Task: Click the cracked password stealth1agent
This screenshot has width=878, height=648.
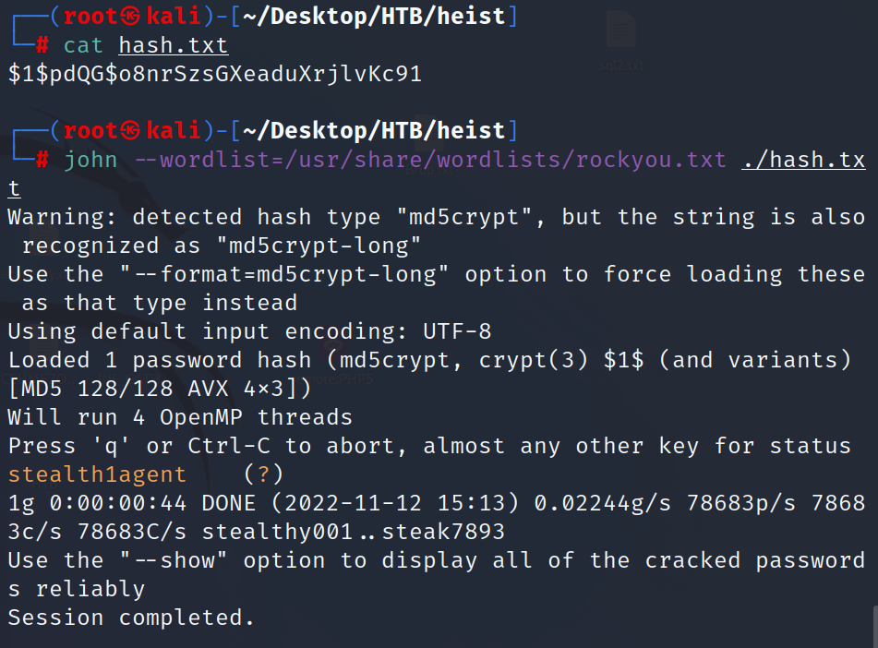Action: (x=97, y=474)
